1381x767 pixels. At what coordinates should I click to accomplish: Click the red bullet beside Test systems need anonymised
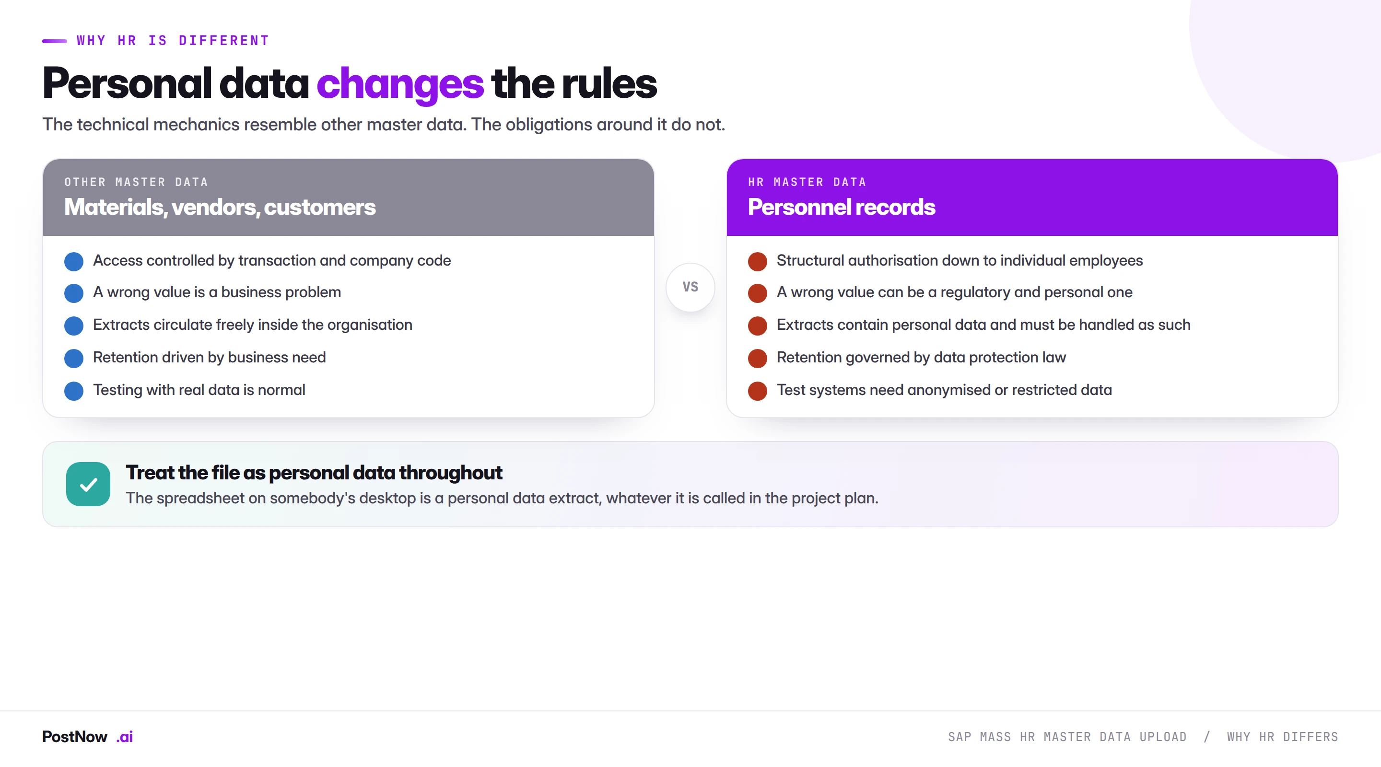tap(757, 391)
